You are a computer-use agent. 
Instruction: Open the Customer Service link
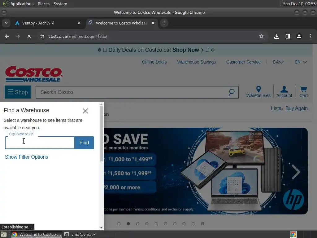coord(243,62)
